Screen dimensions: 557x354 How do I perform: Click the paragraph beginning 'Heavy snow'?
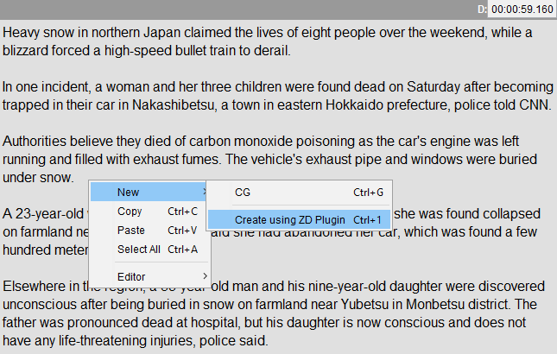(259, 41)
